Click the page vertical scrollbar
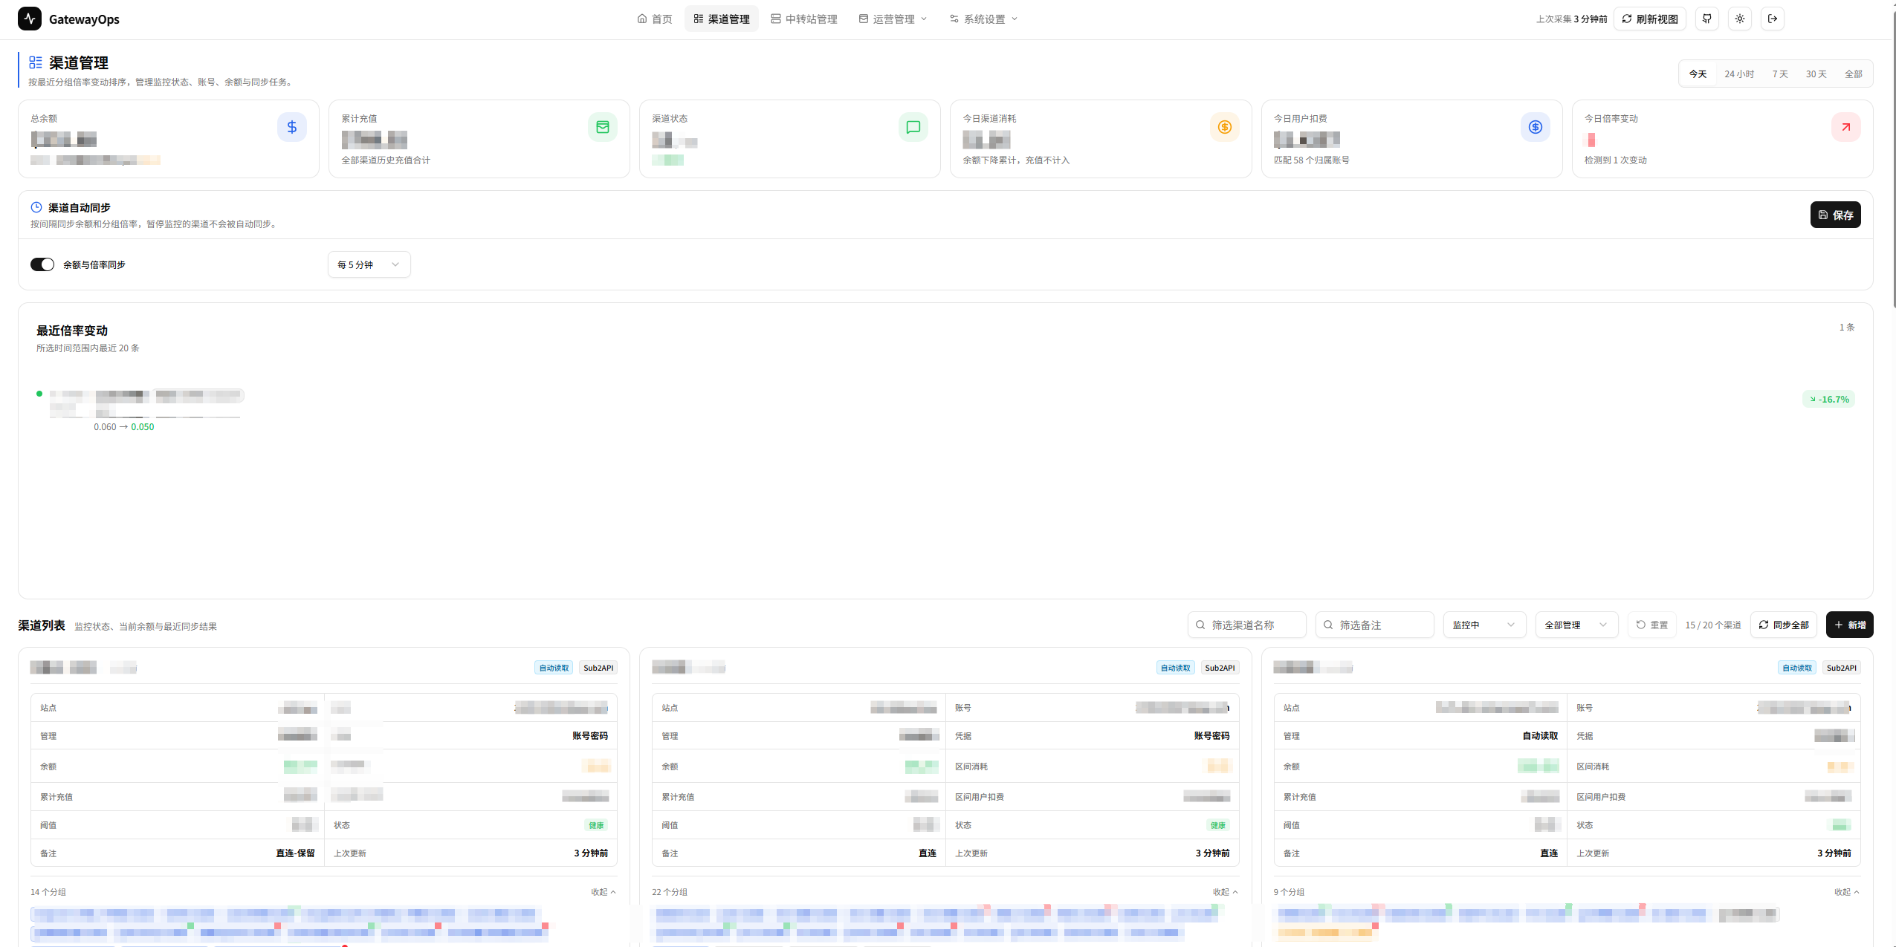 [1893, 158]
